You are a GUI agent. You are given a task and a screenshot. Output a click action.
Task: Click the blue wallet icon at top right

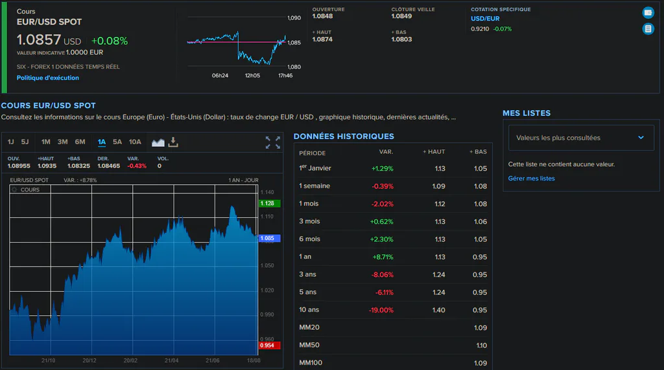[648, 13]
